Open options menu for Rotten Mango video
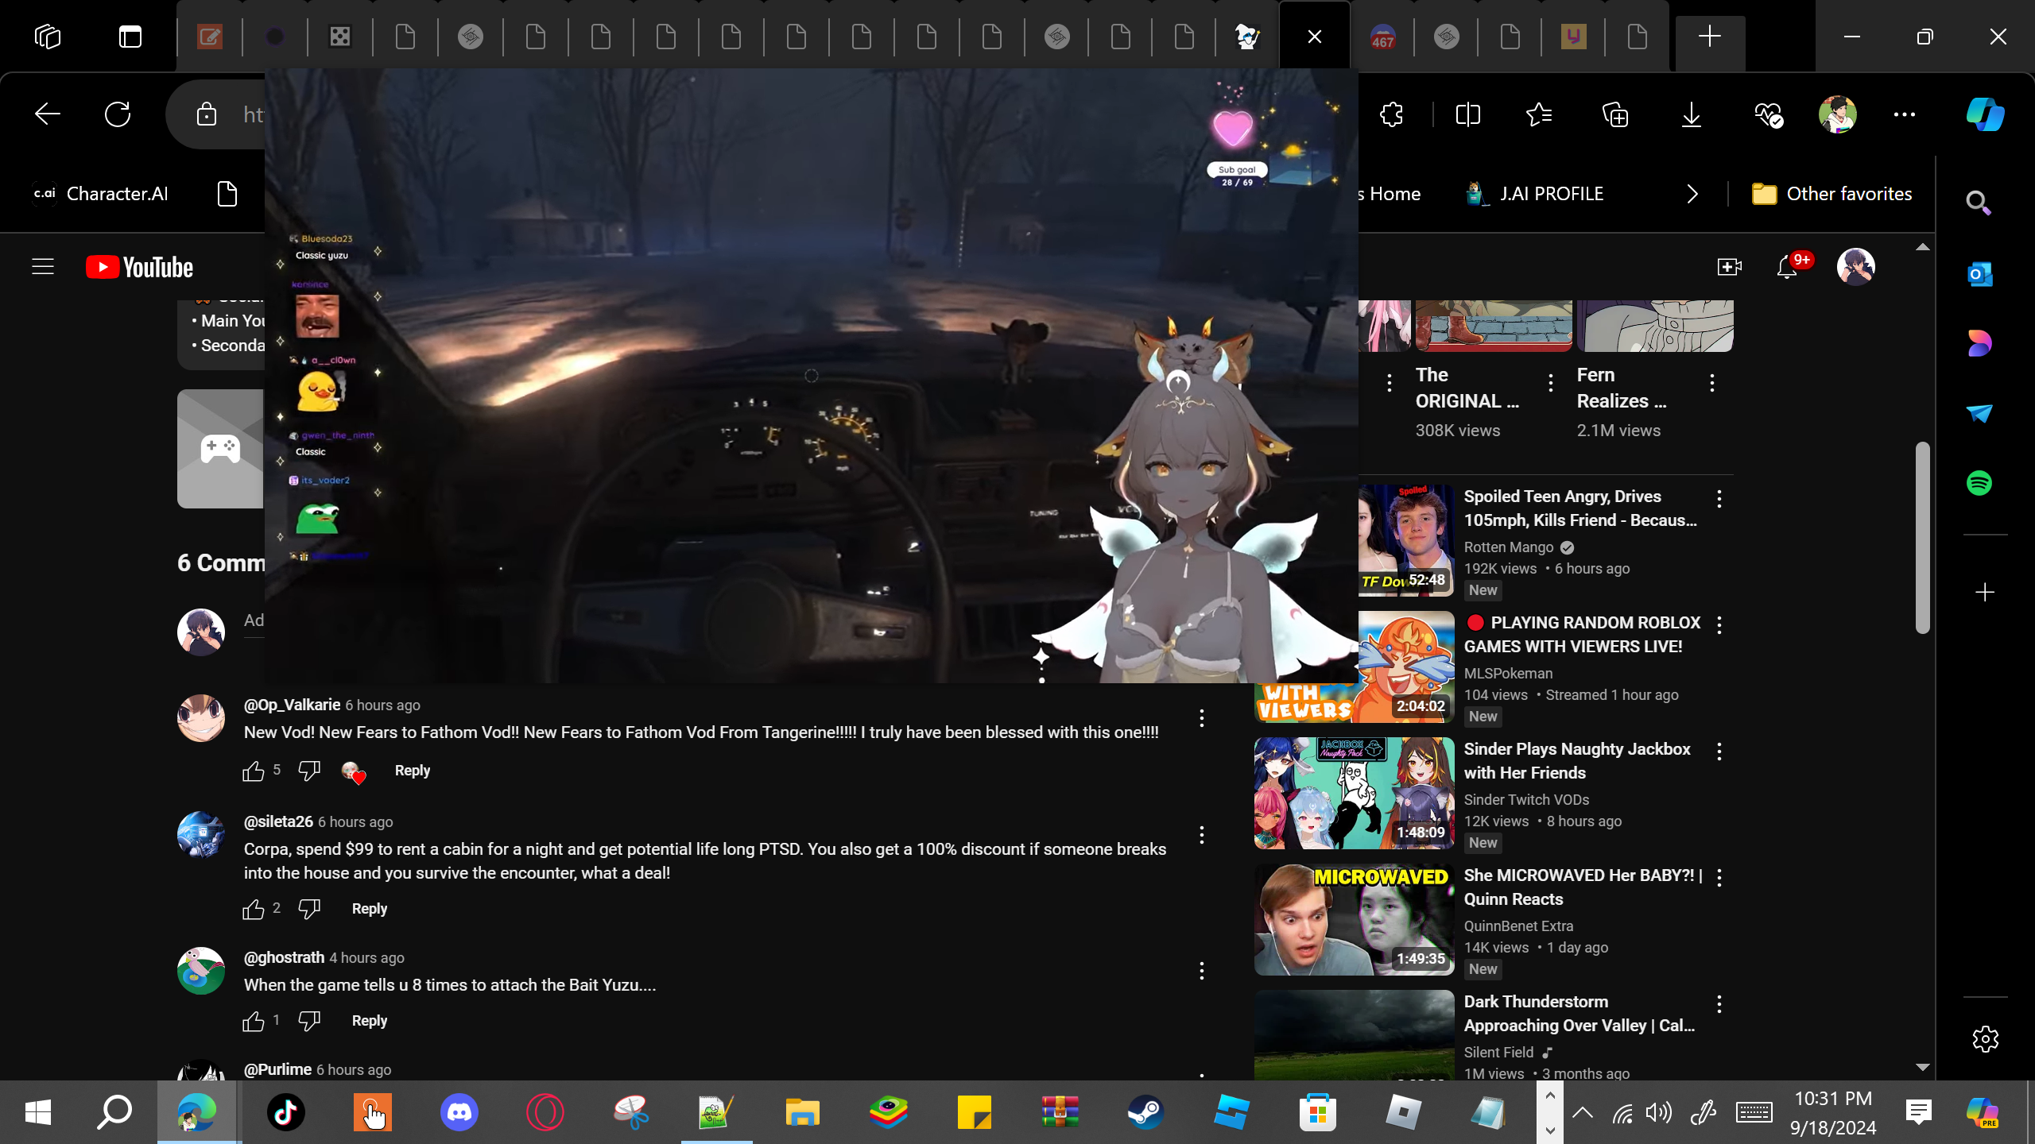Image resolution: width=2035 pixels, height=1144 pixels. (1719, 499)
